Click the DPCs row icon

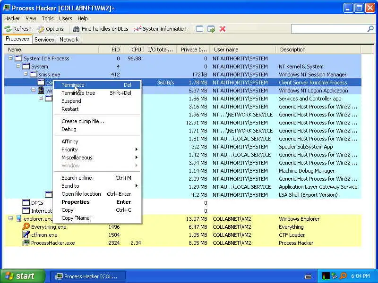pyautogui.click(x=26, y=202)
